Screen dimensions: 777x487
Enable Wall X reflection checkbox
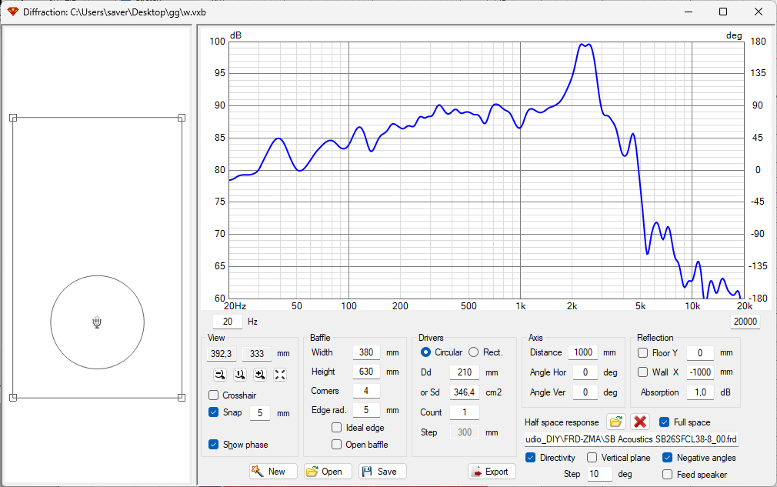(642, 372)
